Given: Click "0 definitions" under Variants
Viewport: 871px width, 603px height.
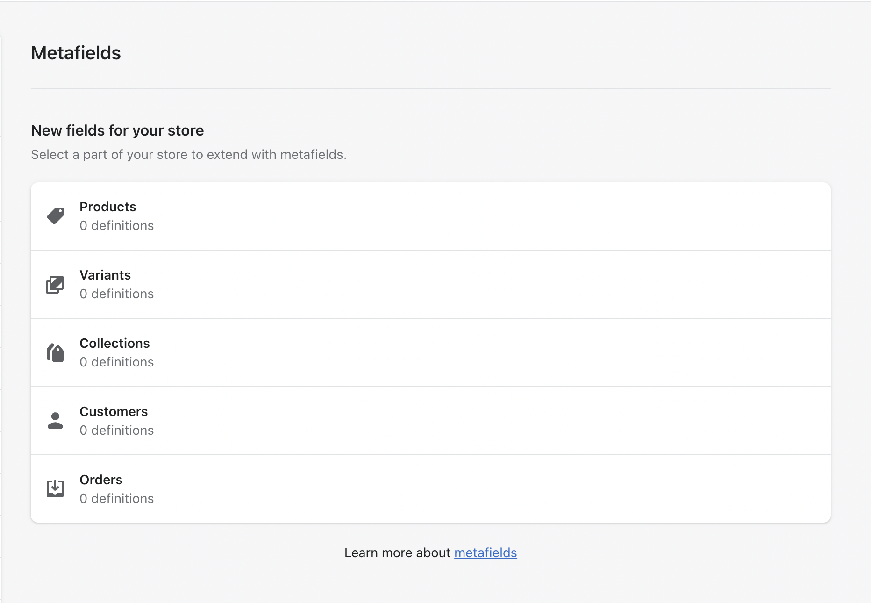Looking at the screenshot, I should click(116, 294).
